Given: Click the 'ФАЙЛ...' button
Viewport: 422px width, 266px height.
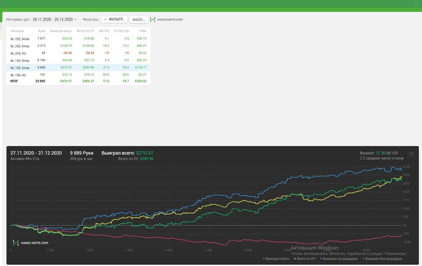Looking at the screenshot, I should point(139,20).
